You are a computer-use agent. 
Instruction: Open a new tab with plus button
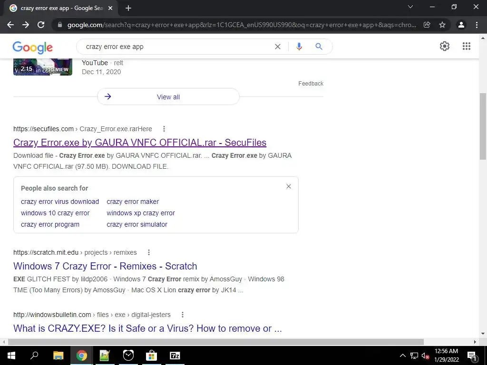[128, 8]
